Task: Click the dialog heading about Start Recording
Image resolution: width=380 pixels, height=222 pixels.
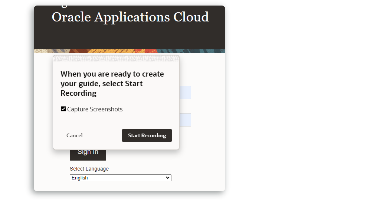Action: (112, 84)
